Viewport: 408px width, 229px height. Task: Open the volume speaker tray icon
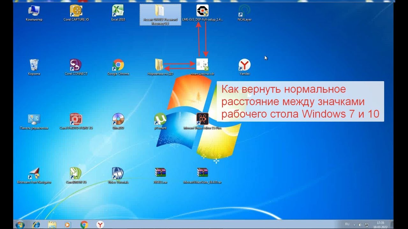pyautogui.click(x=361, y=225)
